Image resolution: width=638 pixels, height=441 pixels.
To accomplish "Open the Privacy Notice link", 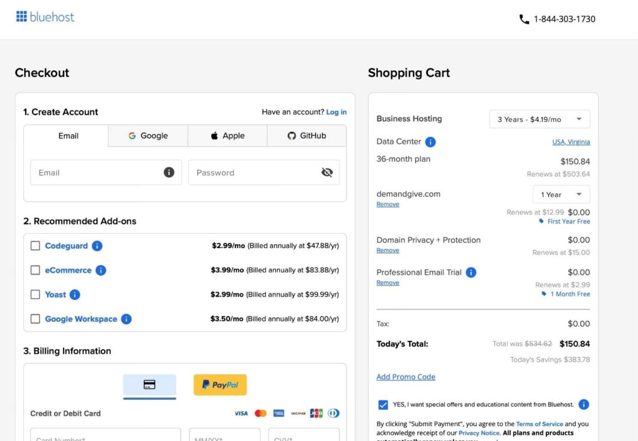I will pyautogui.click(x=478, y=433).
